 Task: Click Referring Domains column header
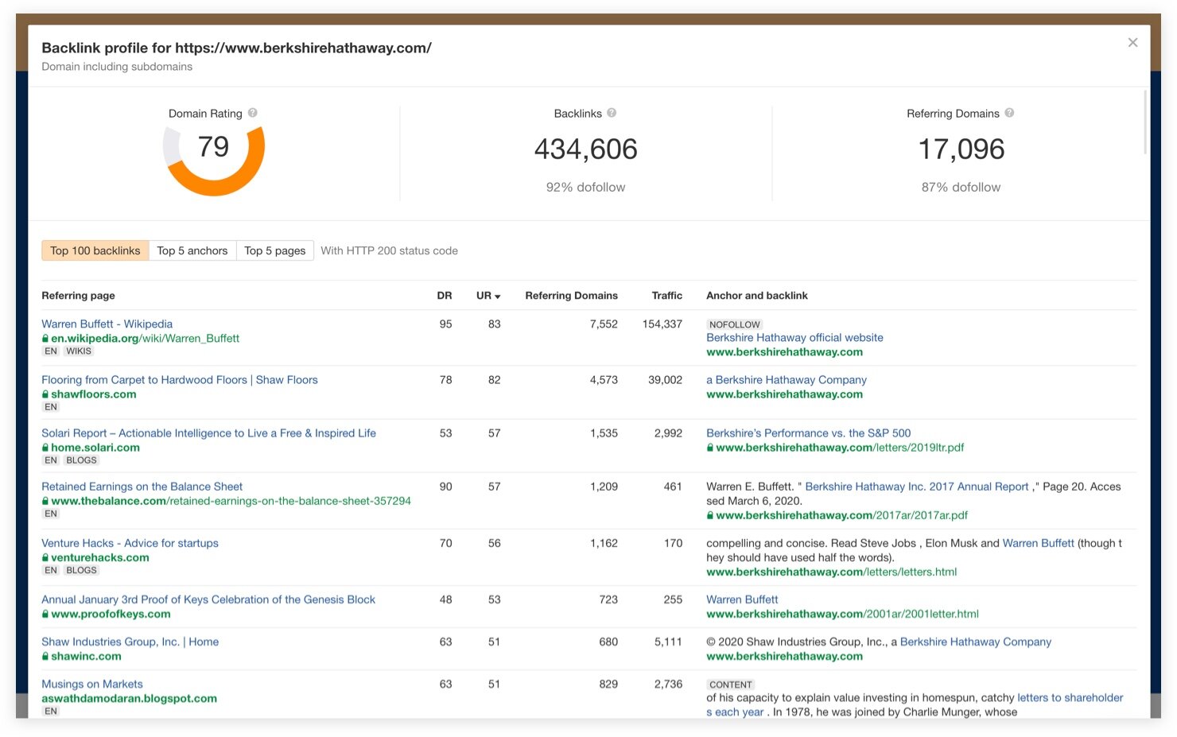click(571, 296)
